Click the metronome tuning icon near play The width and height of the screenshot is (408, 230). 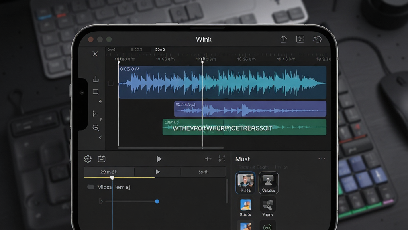point(222,159)
